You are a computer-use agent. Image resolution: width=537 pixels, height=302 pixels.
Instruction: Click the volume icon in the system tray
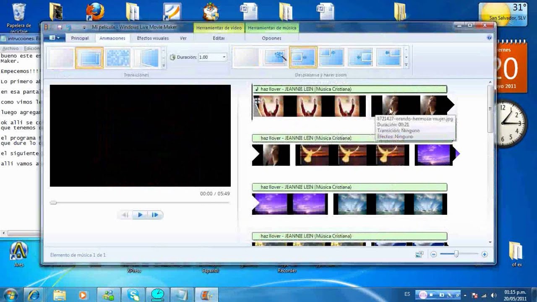[x=493, y=295]
